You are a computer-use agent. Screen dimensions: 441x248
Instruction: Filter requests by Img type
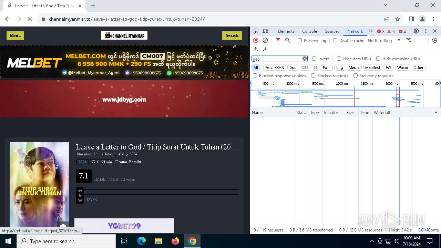pos(340,68)
